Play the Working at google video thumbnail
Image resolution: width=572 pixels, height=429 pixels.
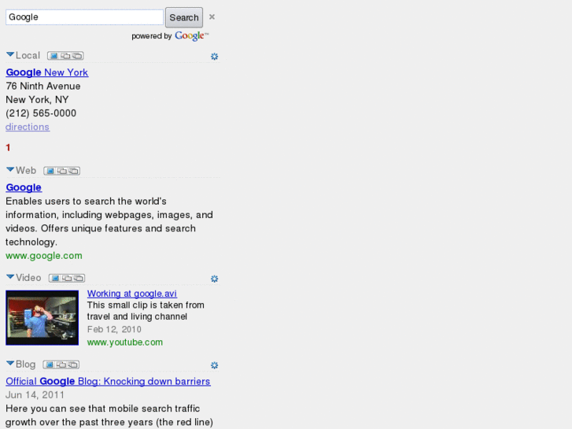point(42,318)
